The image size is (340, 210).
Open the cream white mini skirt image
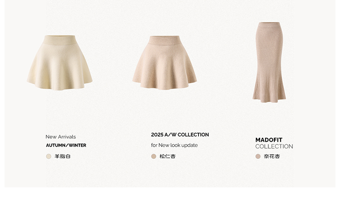[x=60, y=62]
